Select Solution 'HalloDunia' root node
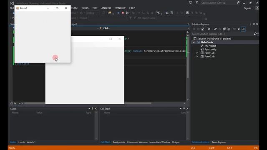267x150 pixels. [214, 39]
